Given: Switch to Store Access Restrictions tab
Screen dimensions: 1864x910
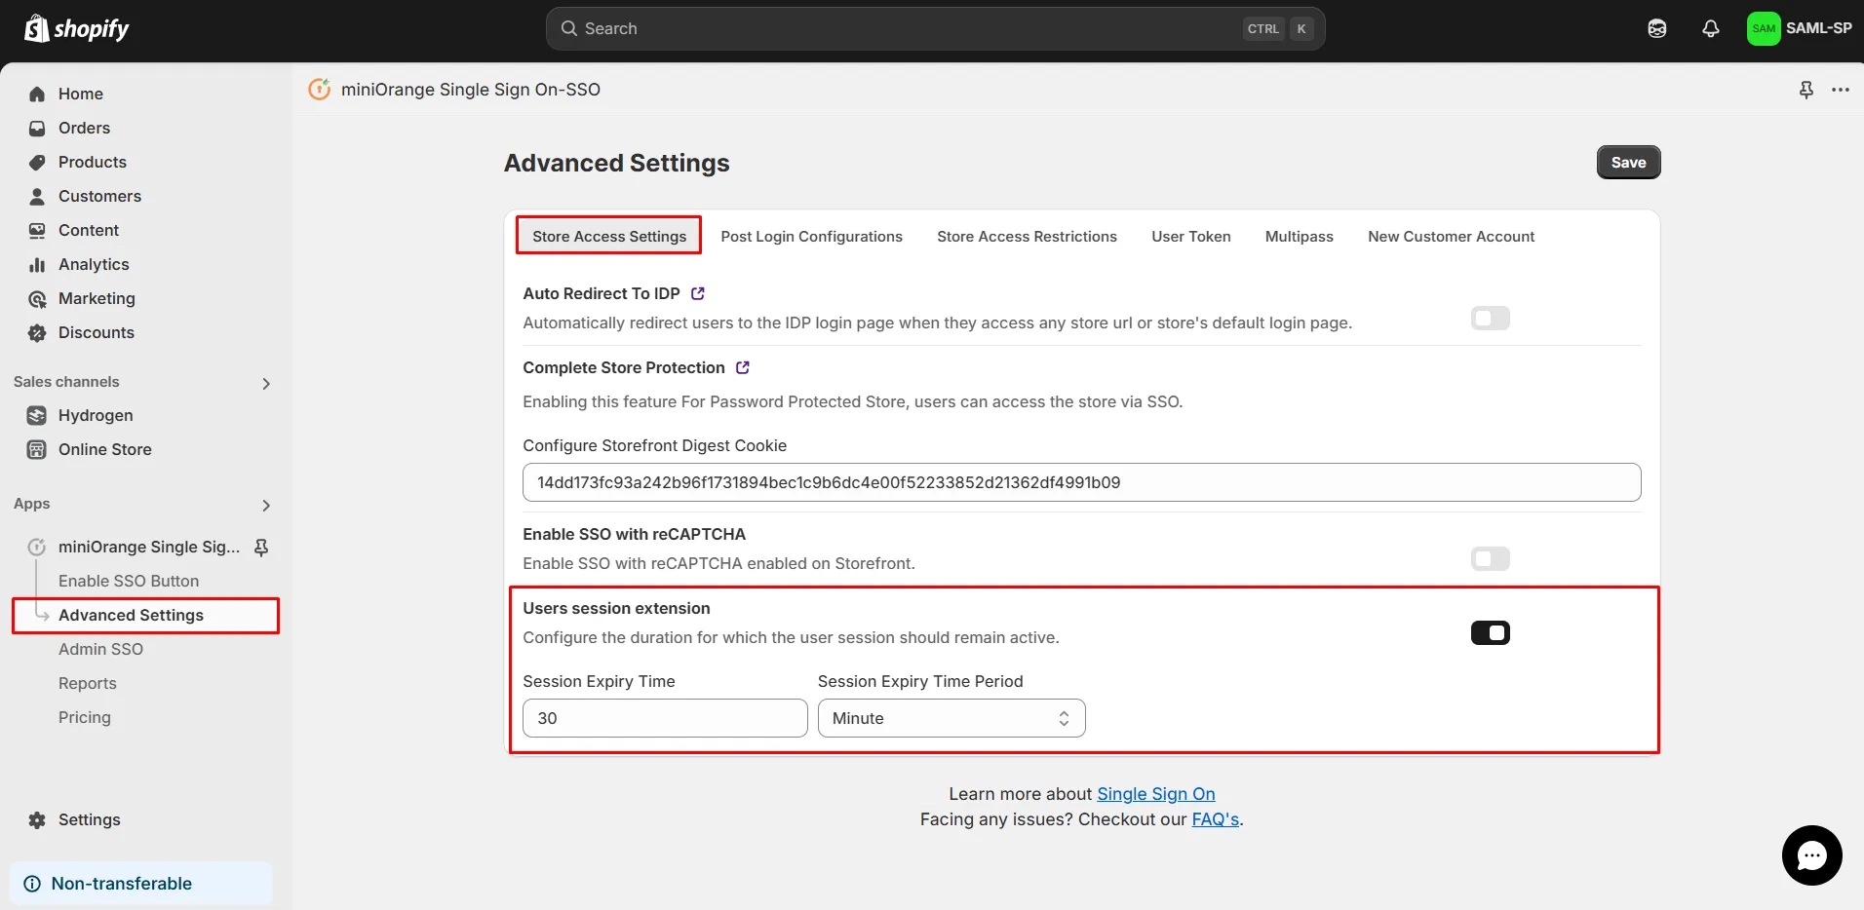Looking at the screenshot, I should (1028, 237).
